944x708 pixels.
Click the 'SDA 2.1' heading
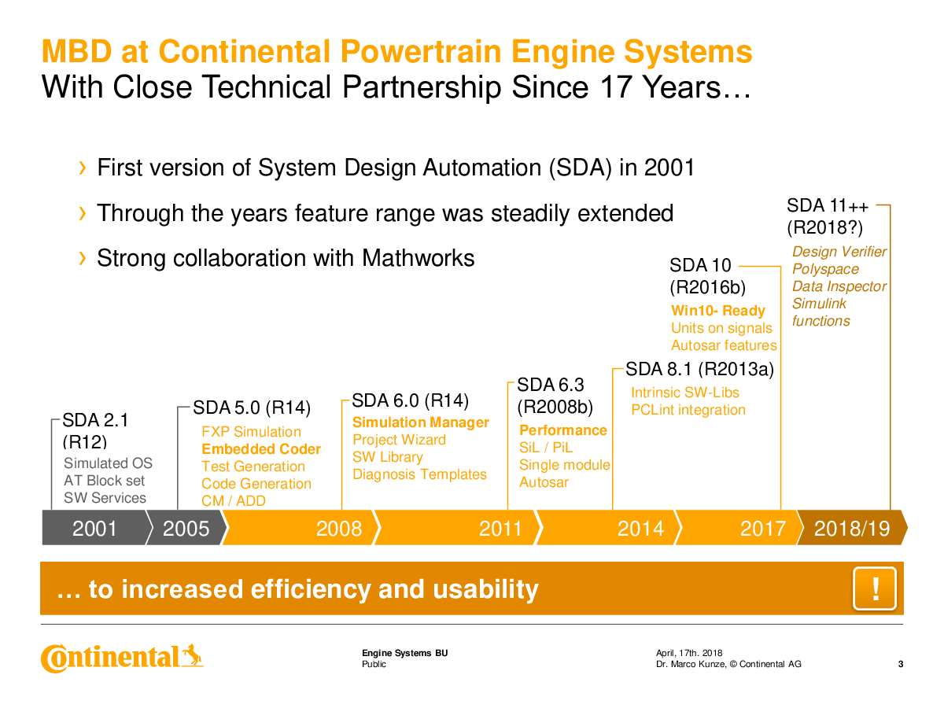click(x=95, y=421)
